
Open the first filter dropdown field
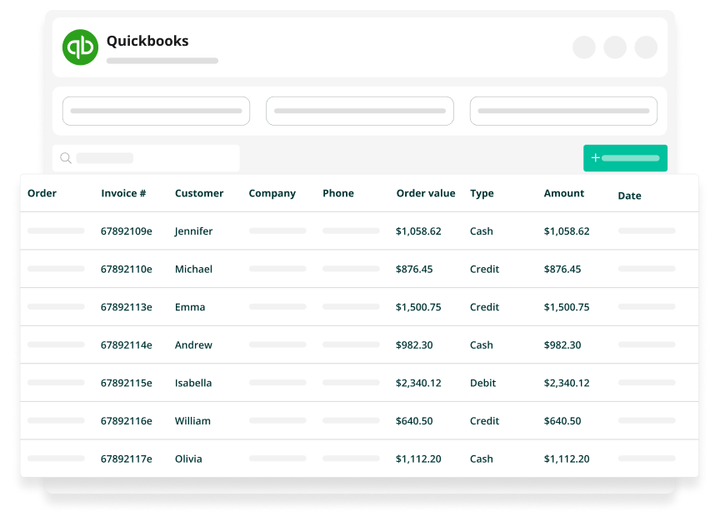coord(156,111)
